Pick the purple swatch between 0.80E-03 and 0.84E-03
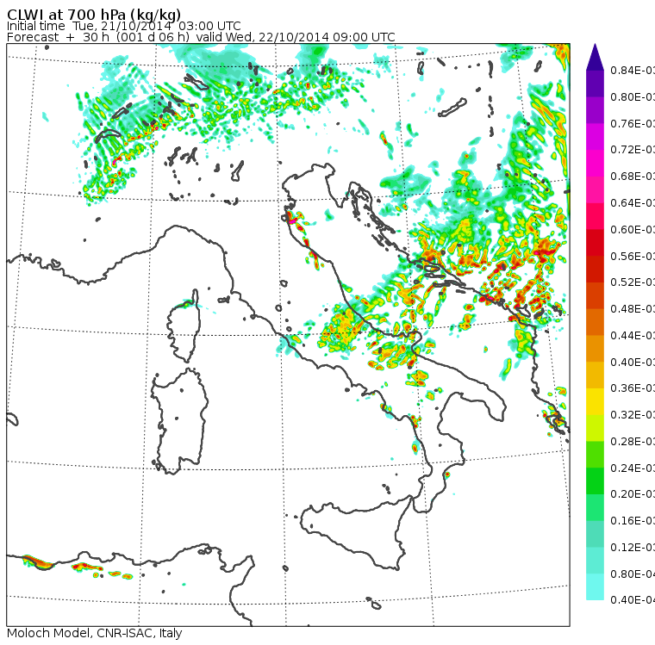The width and height of the screenshot is (655, 645). tap(595, 84)
